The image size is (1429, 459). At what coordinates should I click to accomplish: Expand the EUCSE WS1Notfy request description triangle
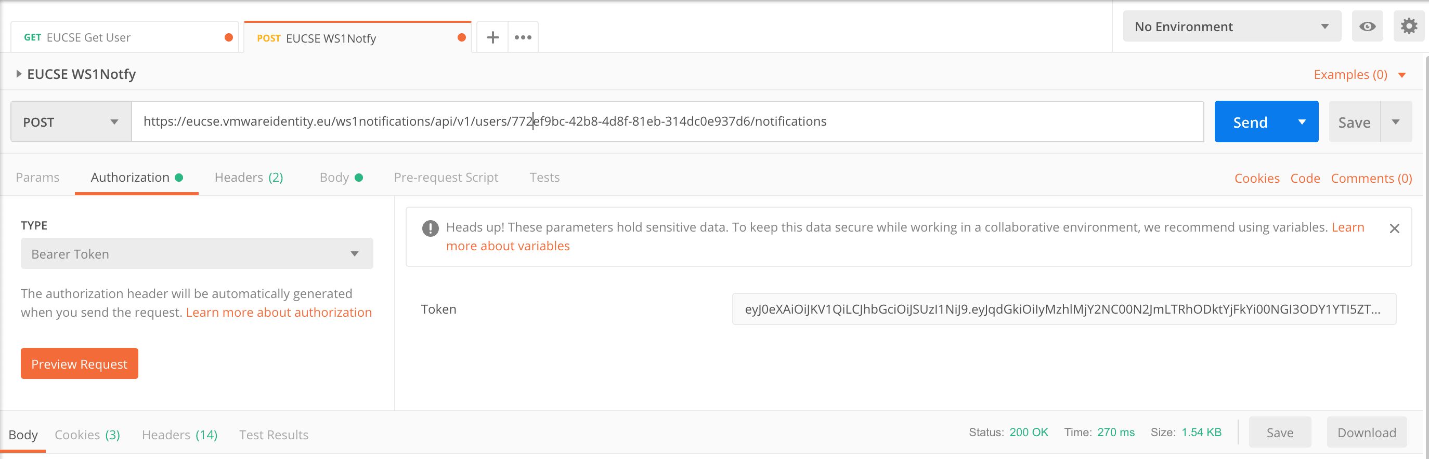(19, 74)
